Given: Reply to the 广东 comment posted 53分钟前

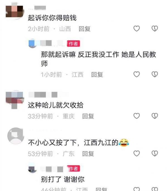Looking at the screenshot, I should click(x=88, y=154).
